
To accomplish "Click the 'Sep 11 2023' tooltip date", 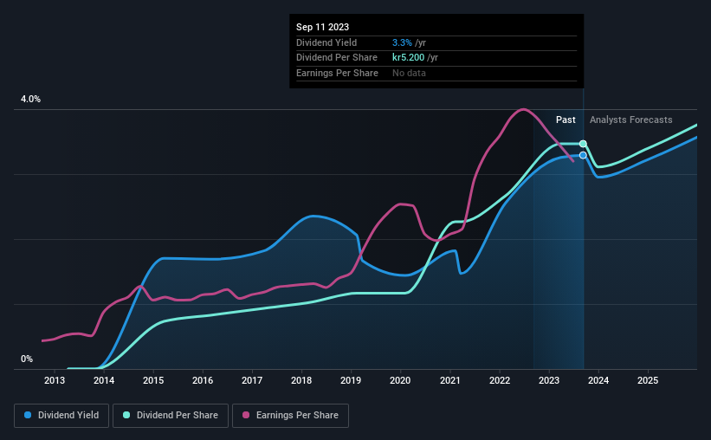I will (322, 27).
